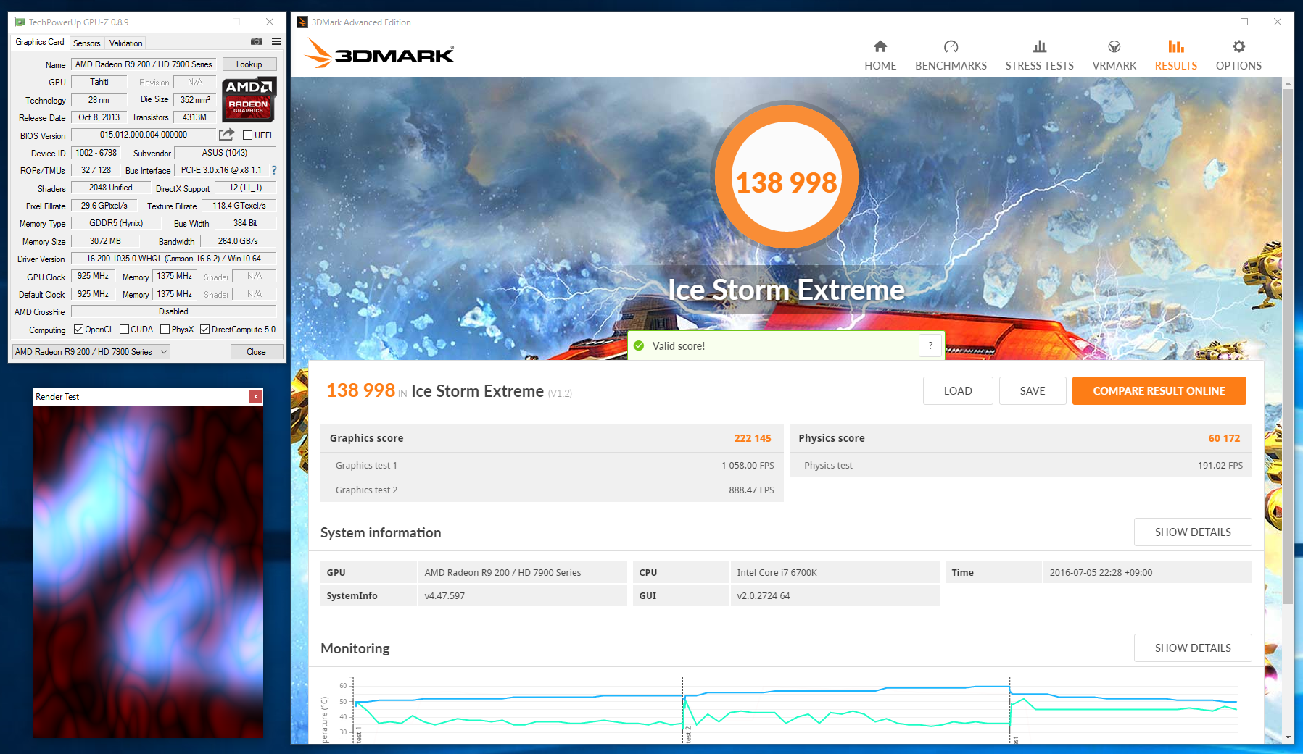Click the valid score help question mark
Image resolution: width=1303 pixels, height=754 pixels.
(930, 345)
